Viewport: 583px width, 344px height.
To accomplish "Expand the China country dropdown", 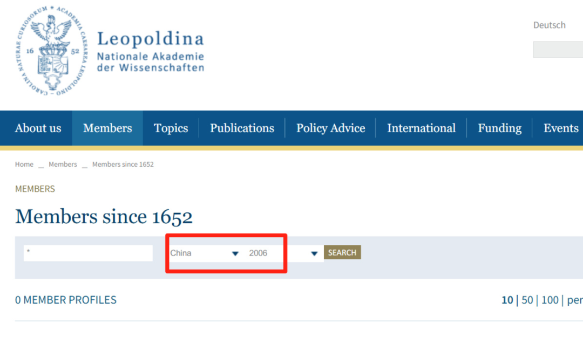I will (205, 253).
